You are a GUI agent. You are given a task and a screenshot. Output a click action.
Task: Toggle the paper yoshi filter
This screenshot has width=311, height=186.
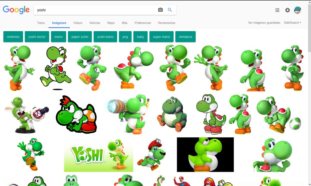[80, 37]
